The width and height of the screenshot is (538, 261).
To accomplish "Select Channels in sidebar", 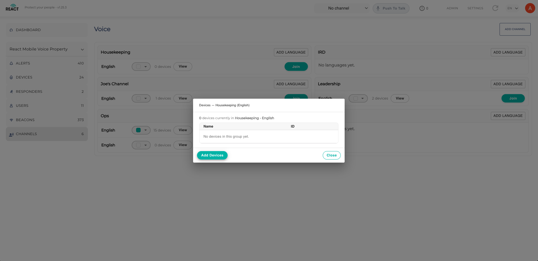I will click(x=47, y=134).
